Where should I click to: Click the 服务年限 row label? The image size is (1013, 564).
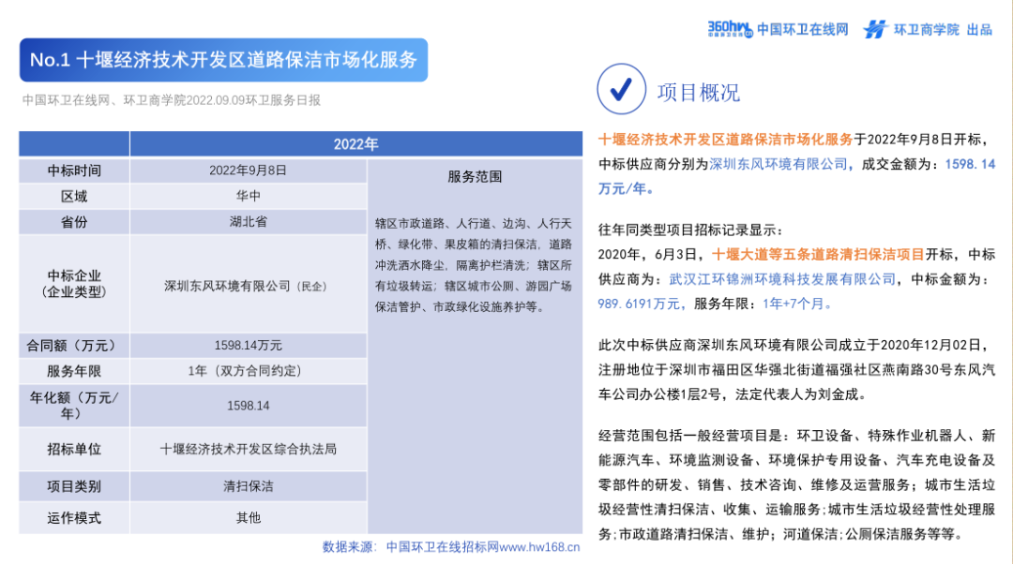pos(74,371)
